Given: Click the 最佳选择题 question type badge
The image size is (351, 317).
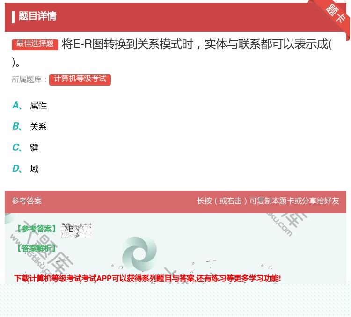Looking at the screenshot, I should click(x=35, y=44).
